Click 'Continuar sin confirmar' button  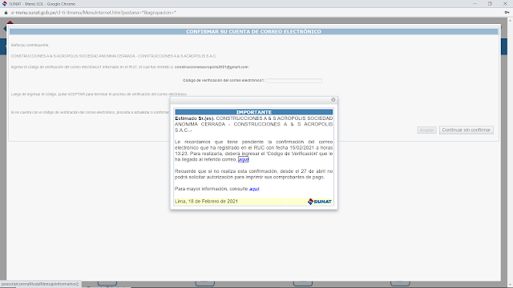467,130
